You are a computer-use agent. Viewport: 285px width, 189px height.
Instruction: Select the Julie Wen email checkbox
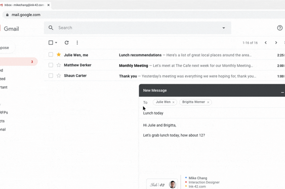[x=51, y=54]
